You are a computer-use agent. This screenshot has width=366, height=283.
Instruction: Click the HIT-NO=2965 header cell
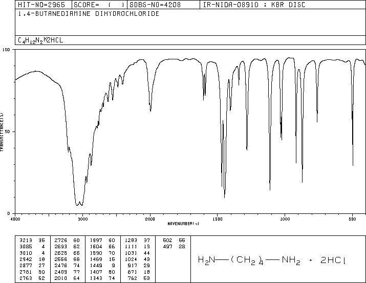click(41, 5)
